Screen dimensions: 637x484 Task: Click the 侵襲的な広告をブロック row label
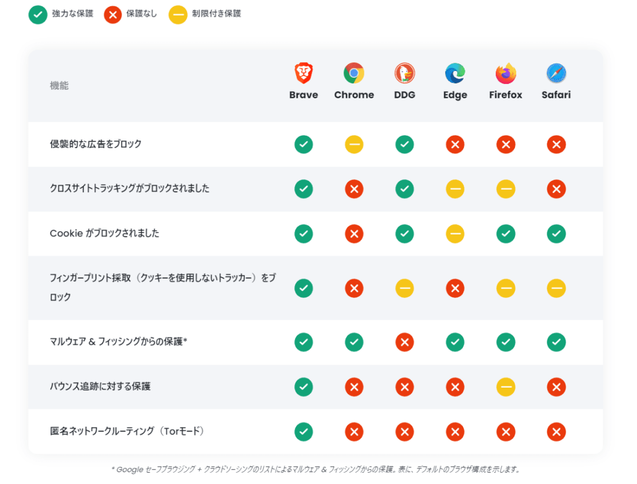pyautogui.click(x=95, y=144)
